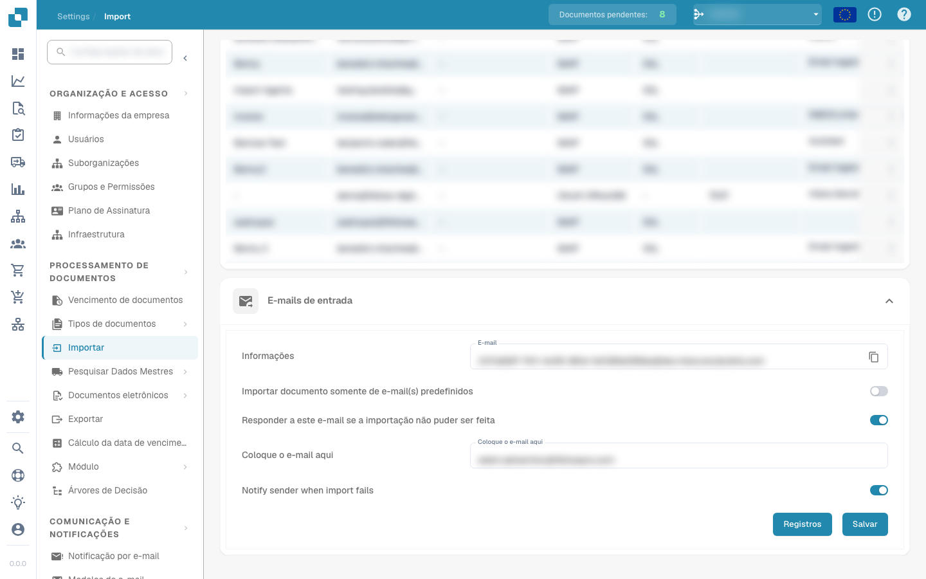Select Grupos e Permissões menu item
The height and width of the screenshot is (579, 926).
click(x=120, y=187)
